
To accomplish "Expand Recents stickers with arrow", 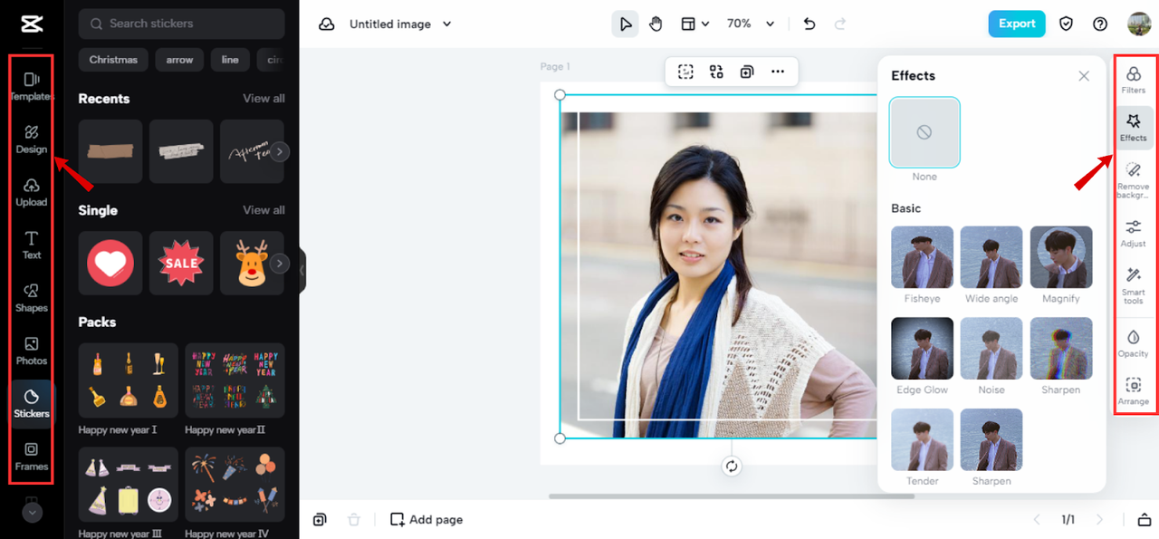I will coord(281,152).
